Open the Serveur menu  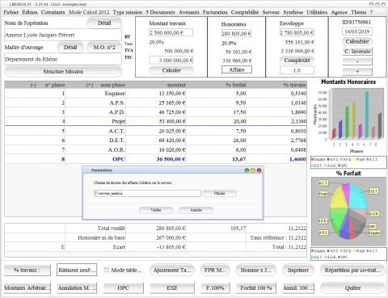click(x=271, y=12)
